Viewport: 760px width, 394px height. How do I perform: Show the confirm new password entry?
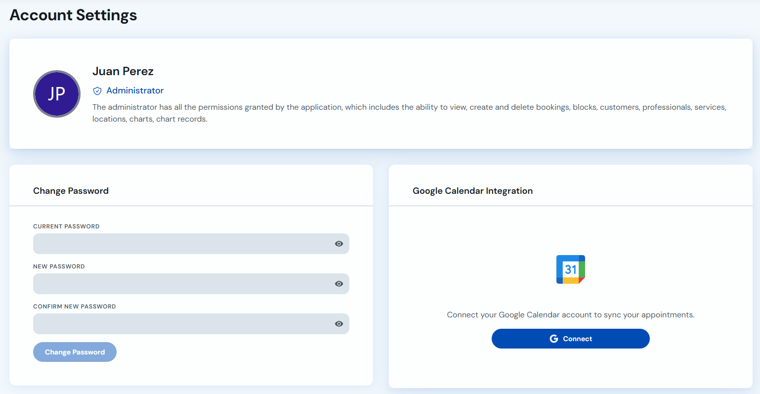tap(339, 324)
